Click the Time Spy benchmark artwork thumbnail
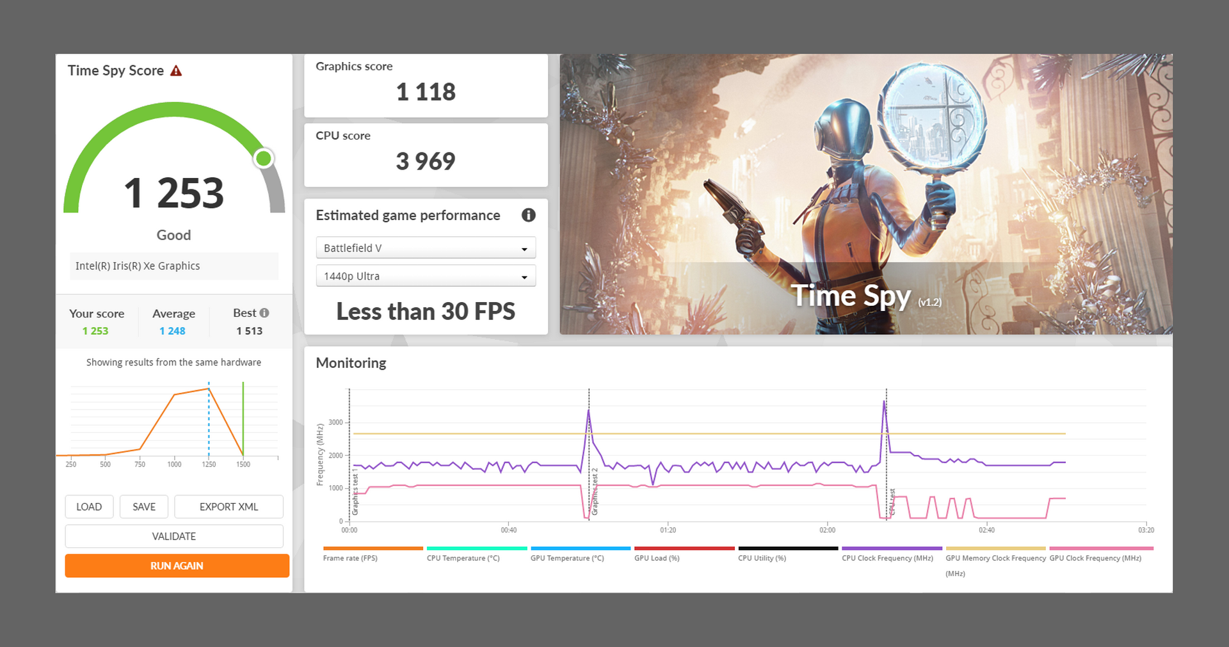 click(866, 194)
